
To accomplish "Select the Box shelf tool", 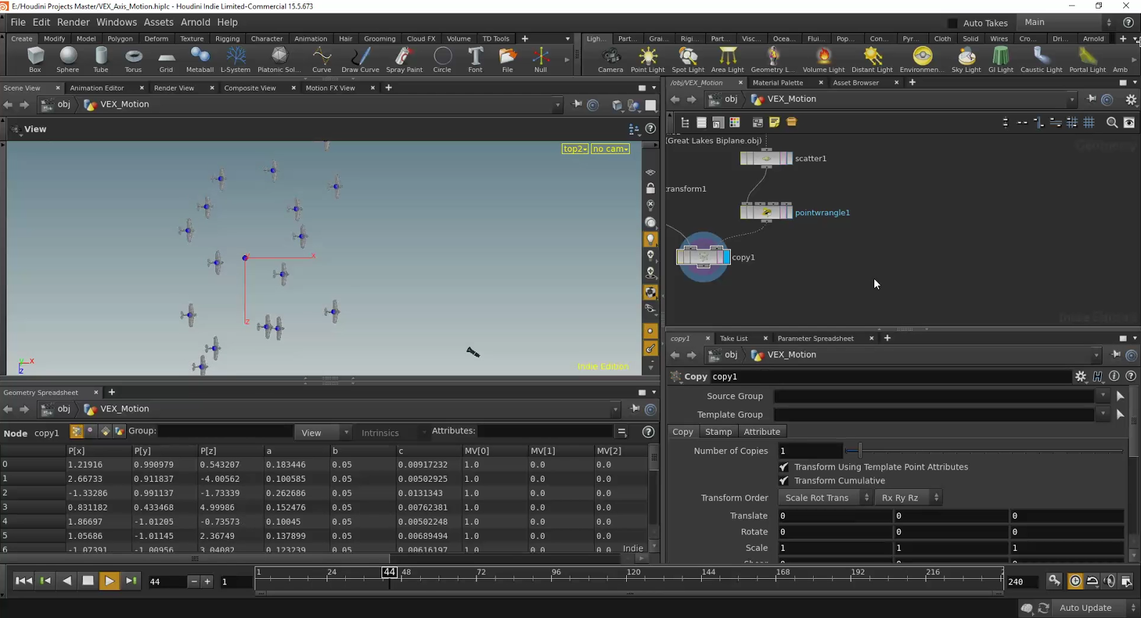I will [35, 60].
